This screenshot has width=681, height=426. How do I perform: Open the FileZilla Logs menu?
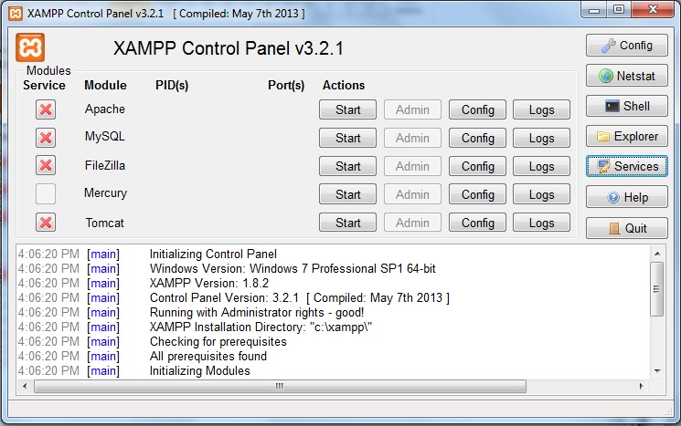click(x=541, y=166)
